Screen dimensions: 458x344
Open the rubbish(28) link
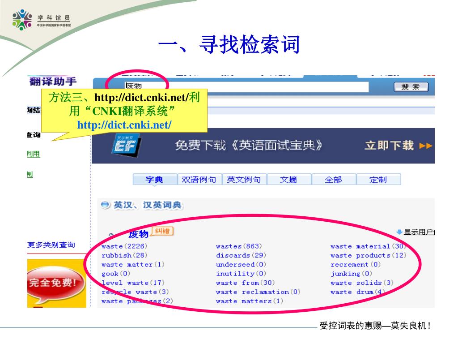[x=124, y=255]
